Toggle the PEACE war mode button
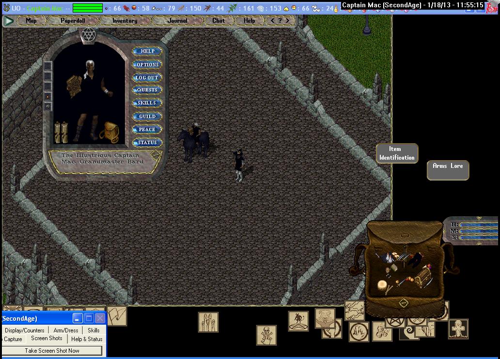Image resolution: width=500 pixels, height=359 pixels. click(x=147, y=130)
